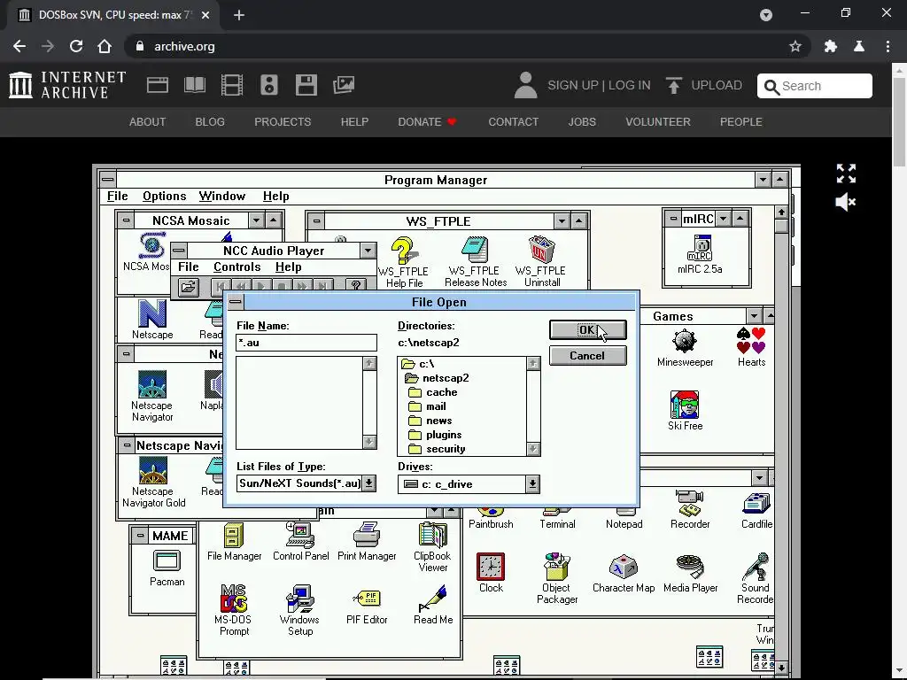Unmute the emulator with the speaker icon
The width and height of the screenshot is (907, 680).
coord(845,202)
